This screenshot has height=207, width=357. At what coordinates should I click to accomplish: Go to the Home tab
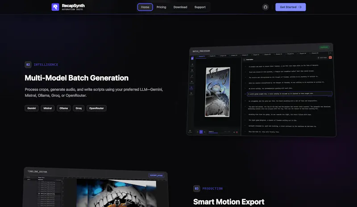click(x=145, y=7)
